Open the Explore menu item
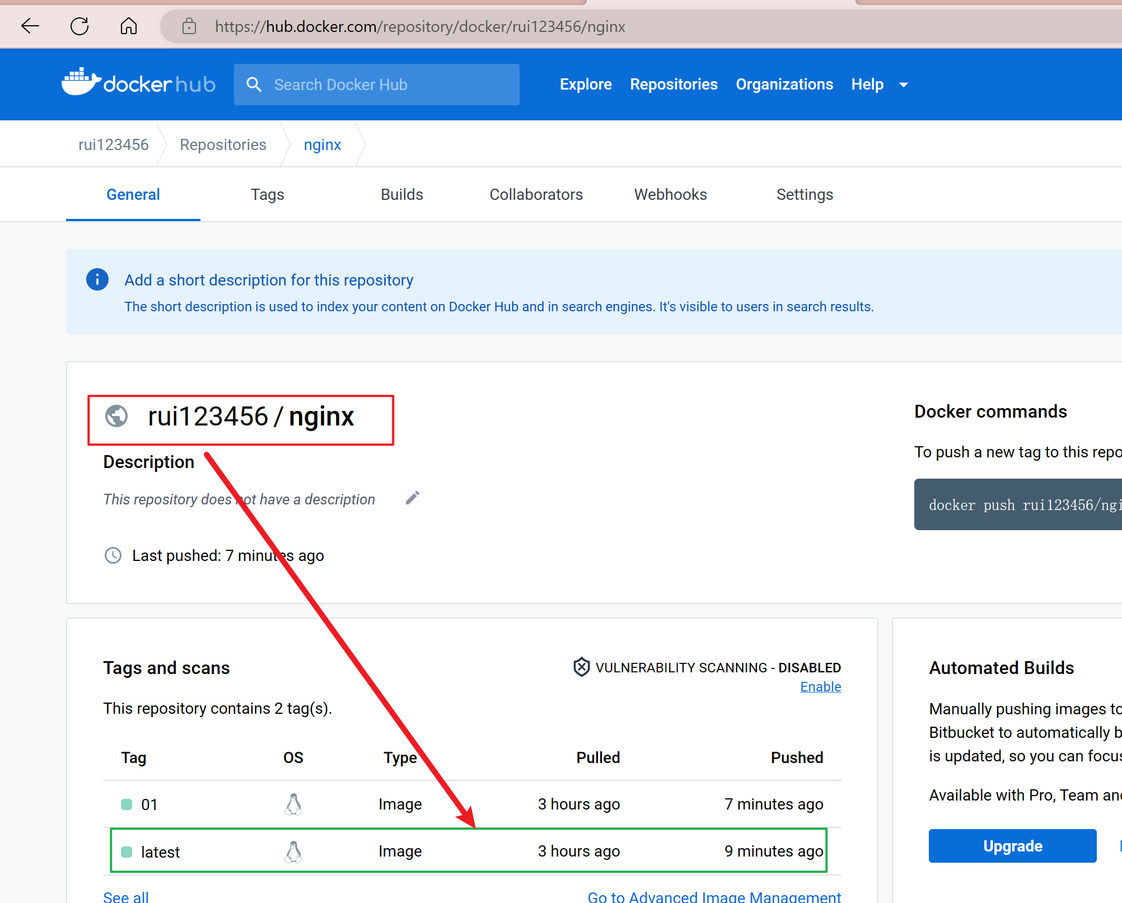 click(586, 84)
